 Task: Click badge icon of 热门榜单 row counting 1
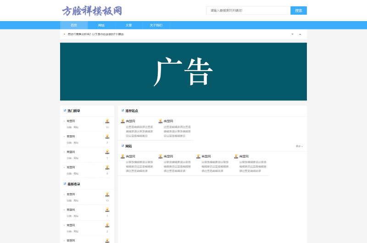tap(107, 152)
